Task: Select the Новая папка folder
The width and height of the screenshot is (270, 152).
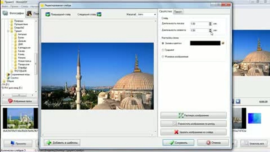Action: [24, 61]
